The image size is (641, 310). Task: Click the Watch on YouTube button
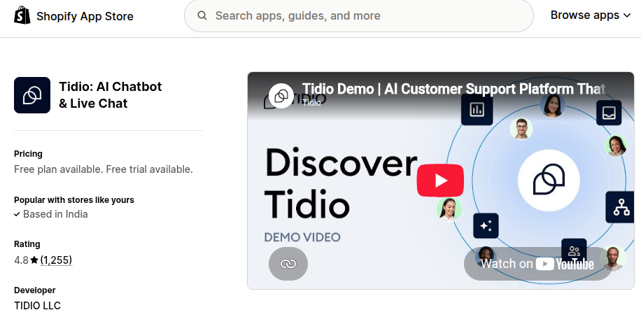click(537, 264)
